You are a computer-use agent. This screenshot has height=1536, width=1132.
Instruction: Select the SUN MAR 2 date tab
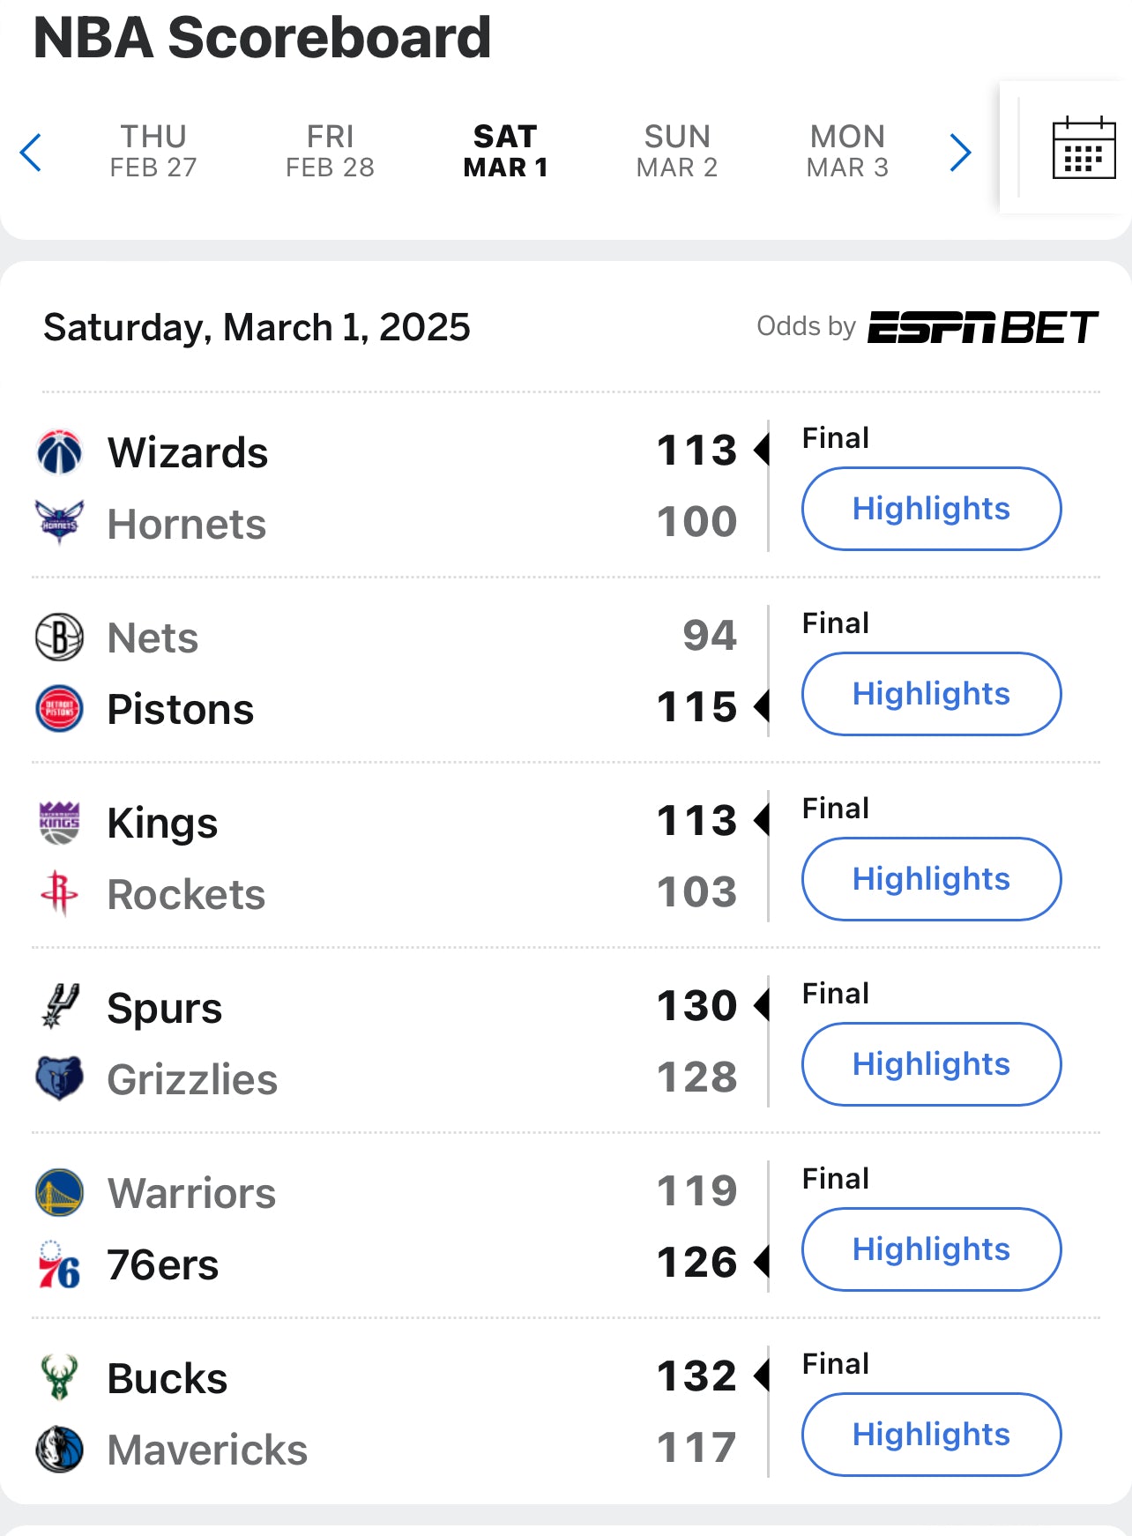pos(677,151)
